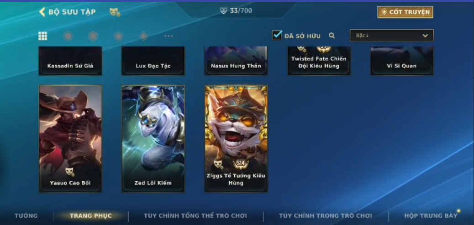Viewport: 474px width, 225px height.
Task: Select the Yasuo Cao Bồi skin card
Action: (70, 139)
